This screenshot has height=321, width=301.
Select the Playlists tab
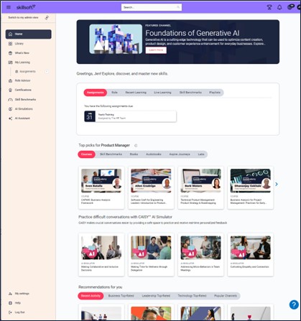pos(215,93)
